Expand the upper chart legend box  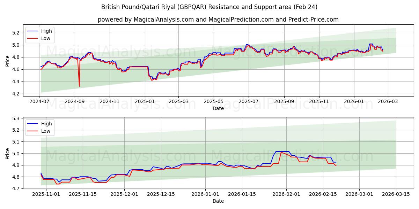coord(39,34)
